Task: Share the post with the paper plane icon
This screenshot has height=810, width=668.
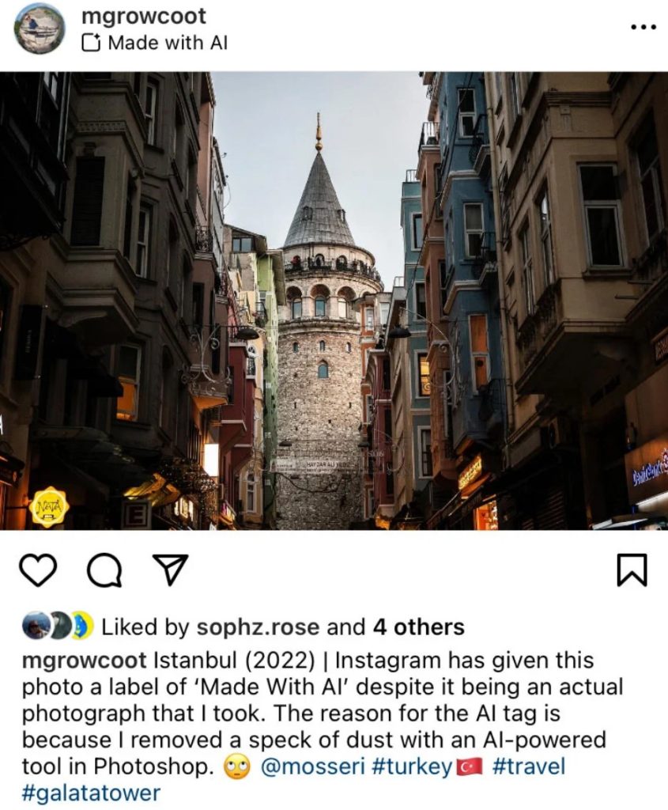Action: [170, 570]
